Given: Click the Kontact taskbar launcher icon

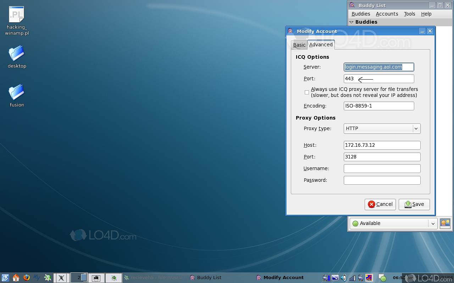Looking at the screenshot, I should [x=37, y=278].
